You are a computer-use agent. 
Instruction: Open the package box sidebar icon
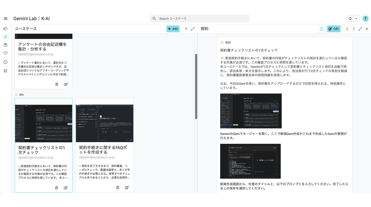click(x=5, y=45)
